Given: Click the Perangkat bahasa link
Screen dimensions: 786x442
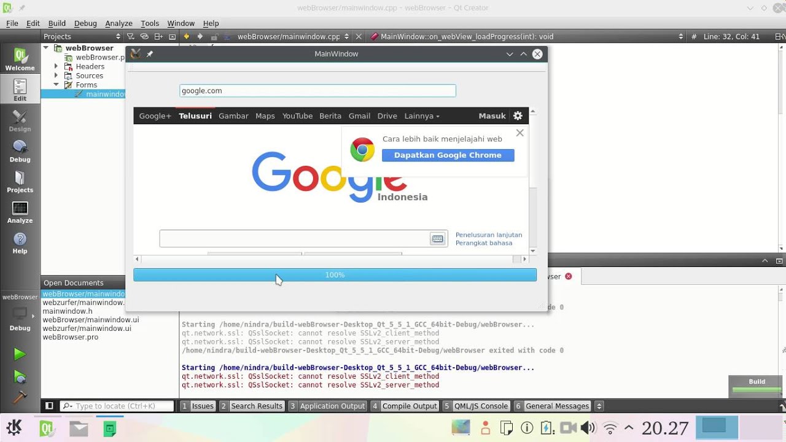Looking at the screenshot, I should [x=484, y=243].
